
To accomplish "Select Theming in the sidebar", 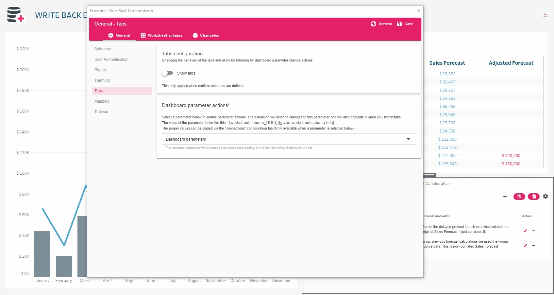I will [102, 80].
